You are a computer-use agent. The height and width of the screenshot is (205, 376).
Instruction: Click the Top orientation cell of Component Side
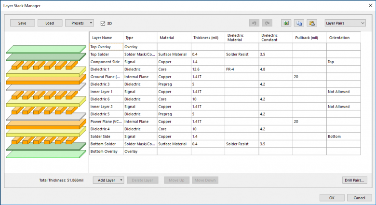343,62
